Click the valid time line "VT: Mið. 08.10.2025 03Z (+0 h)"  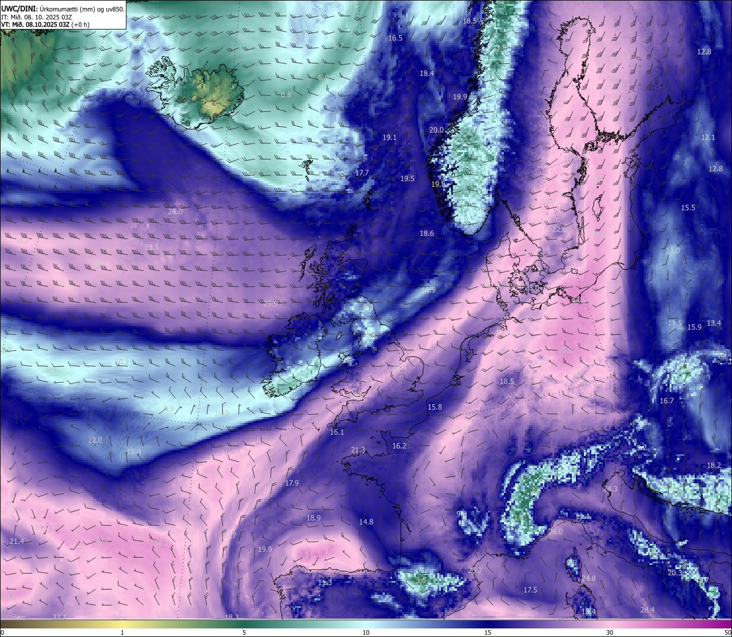click(45, 24)
